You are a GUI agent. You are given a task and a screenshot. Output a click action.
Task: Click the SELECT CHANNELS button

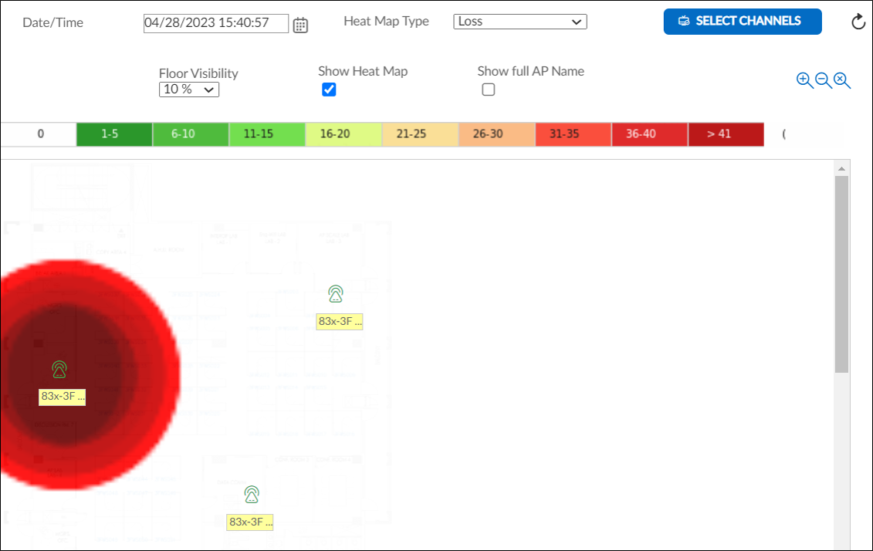coord(742,22)
